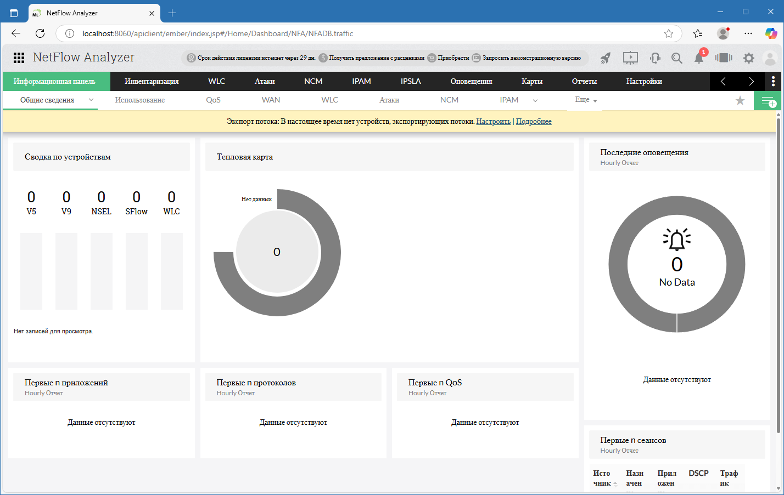The width and height of the screenshot is (784, 495).
Task: Open the WLC main menu item
Action: [217, 81]
